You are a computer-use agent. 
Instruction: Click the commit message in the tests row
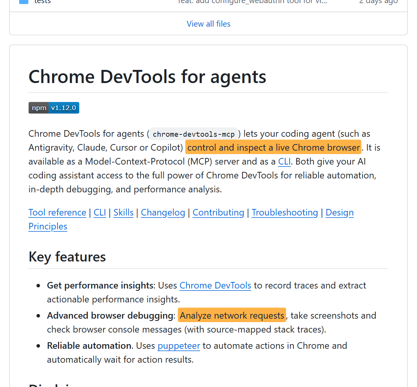[x=253, y=2]
